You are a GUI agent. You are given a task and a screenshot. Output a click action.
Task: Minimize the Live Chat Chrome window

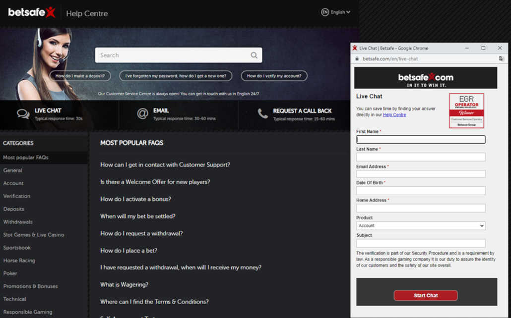(467, 48)
